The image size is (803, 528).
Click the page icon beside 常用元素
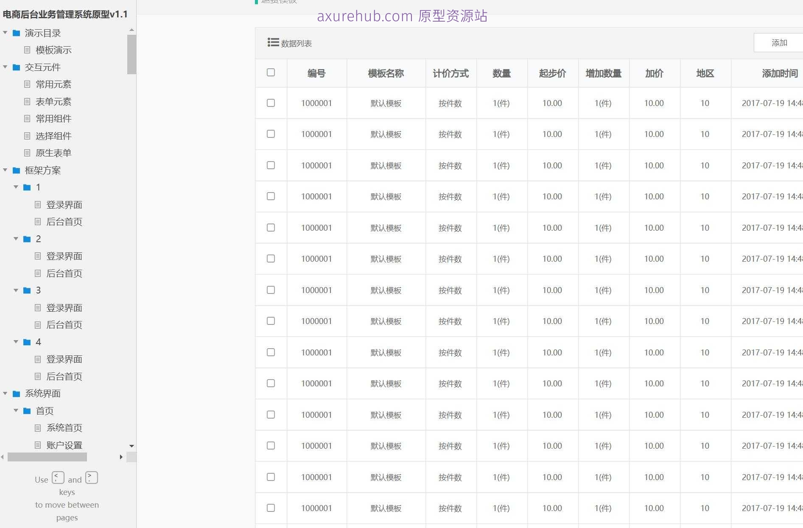[x=27, y=84]
